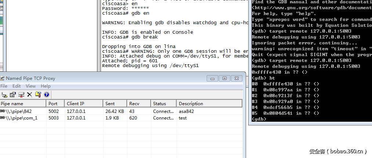The height and width of the screenshot is (158, 372).
Task: Open the Help menu
Action: point(46,86)
